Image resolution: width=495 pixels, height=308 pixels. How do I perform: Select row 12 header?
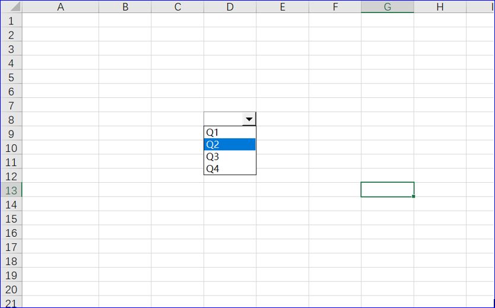[x=11, y=176]
